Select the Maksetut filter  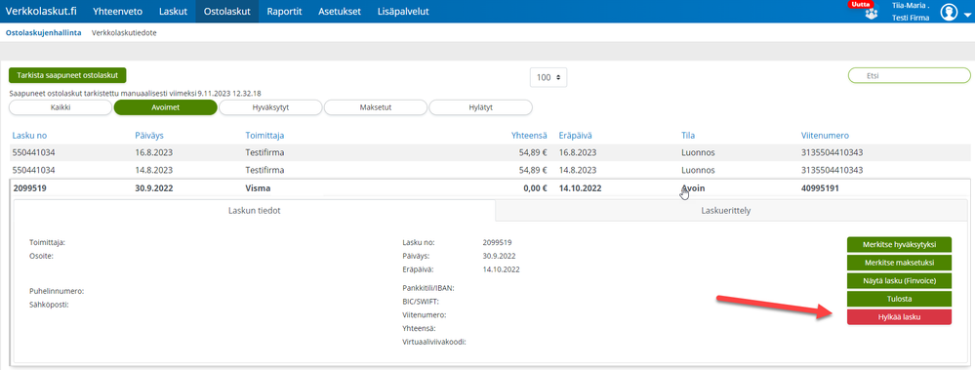pyautogui.click(x=376, y=107)
